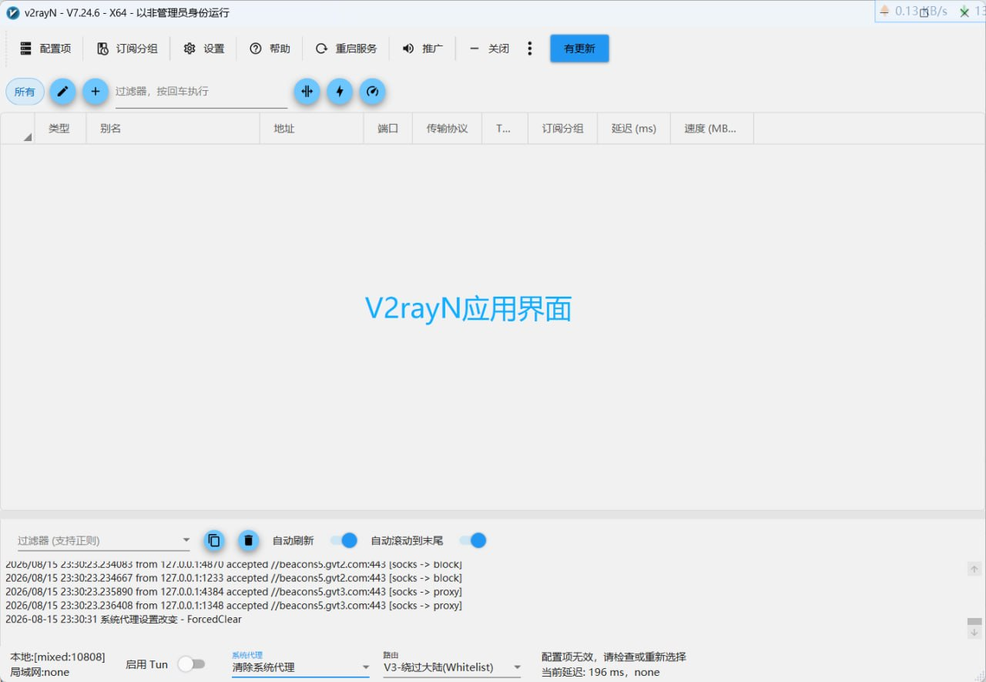
Task: Sort by the 传输协议 column header
Action: click(x=447, y=129)
